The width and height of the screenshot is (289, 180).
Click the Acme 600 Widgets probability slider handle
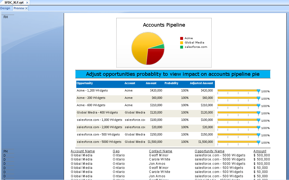[258, 106]
